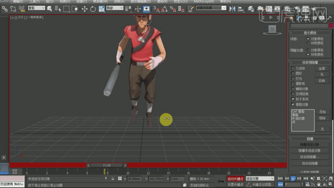Click 按名称隐藏 button
Screen dimensions: 334x188
pos(309,157)
